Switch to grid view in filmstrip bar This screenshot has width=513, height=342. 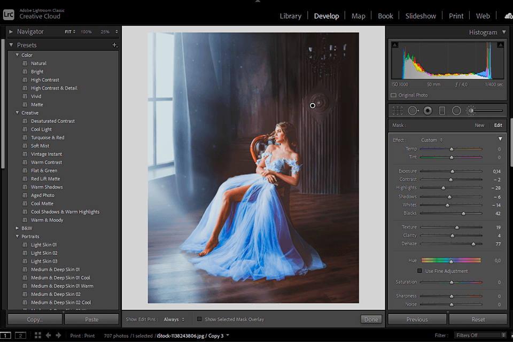tap(37, 336)
